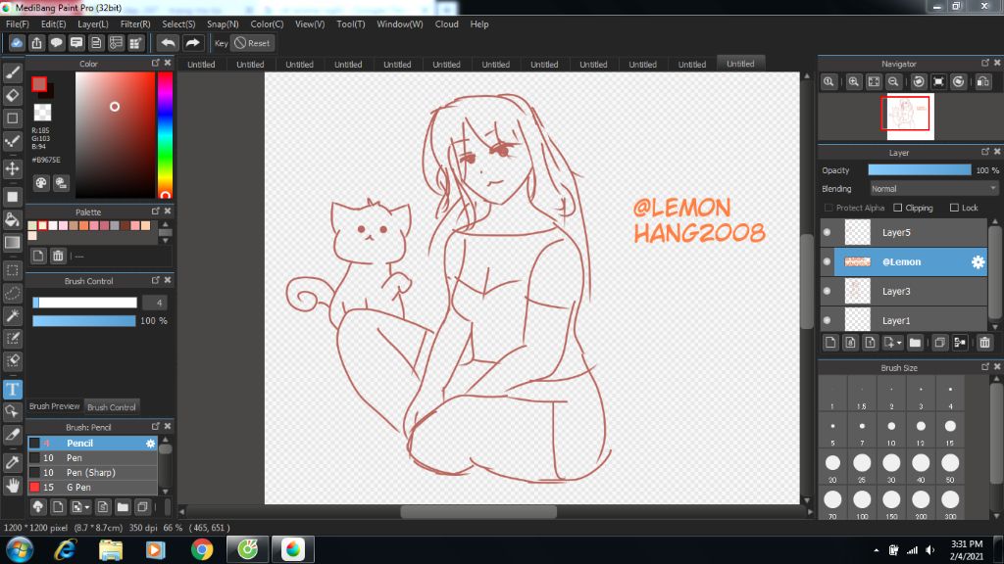Click the layer Opacity slider
The width and height of the screenshot is (1004, 564).
[x=920, y=170]
